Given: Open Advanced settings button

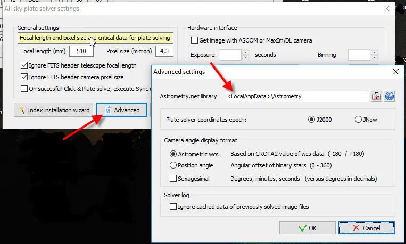Looking at the screenshot, I should (122, 110).
